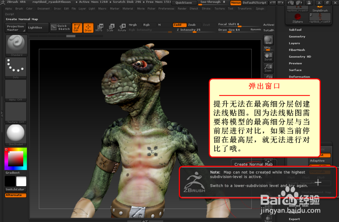This screenshot has width=339, height=222.
Task: Toggle the Alternate color button
Action: (x=16, y=195)
